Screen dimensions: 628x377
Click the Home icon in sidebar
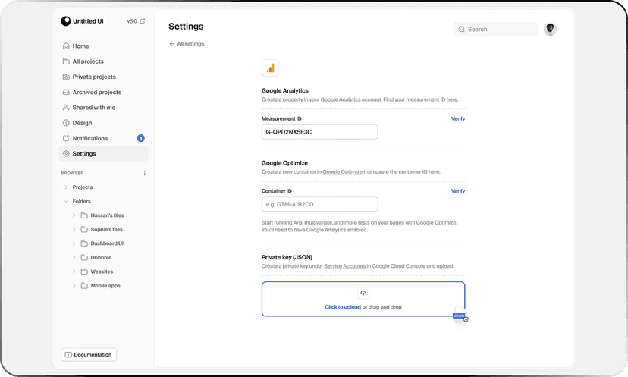(66, 46)
